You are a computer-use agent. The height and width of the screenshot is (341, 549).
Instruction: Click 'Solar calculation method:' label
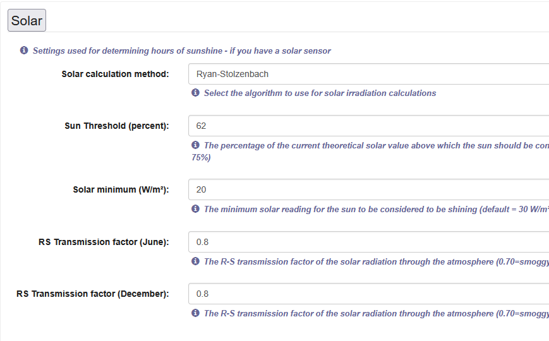(115, 74)
